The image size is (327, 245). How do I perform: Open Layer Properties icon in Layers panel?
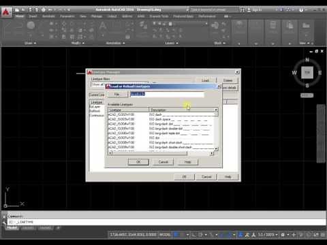pos(143,25)
